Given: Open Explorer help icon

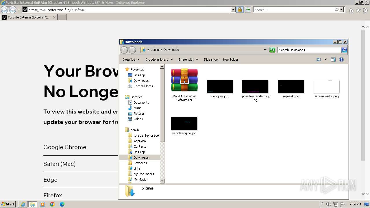Looking at the screenshot, I should [x=341, y=60].
